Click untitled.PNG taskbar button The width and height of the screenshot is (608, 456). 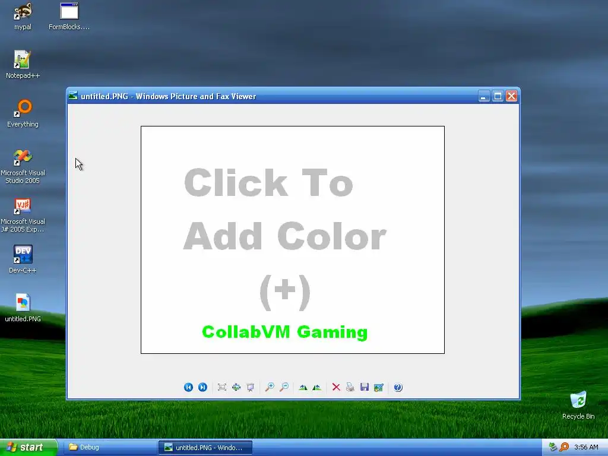point(205,447)
